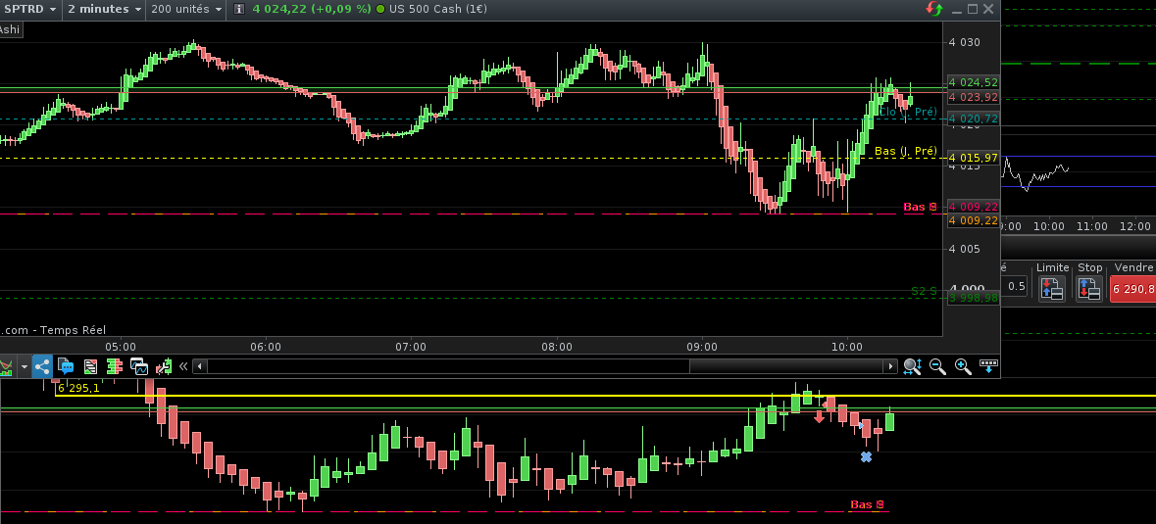Click the S2 S support line label
This screenshot has height=524, width=1156.
pyautogui.click(x=924, y=292)
